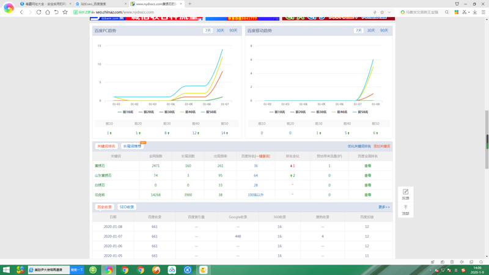Open the new tab plus button
The image size is (489, 275).
[x=190, y=4]
